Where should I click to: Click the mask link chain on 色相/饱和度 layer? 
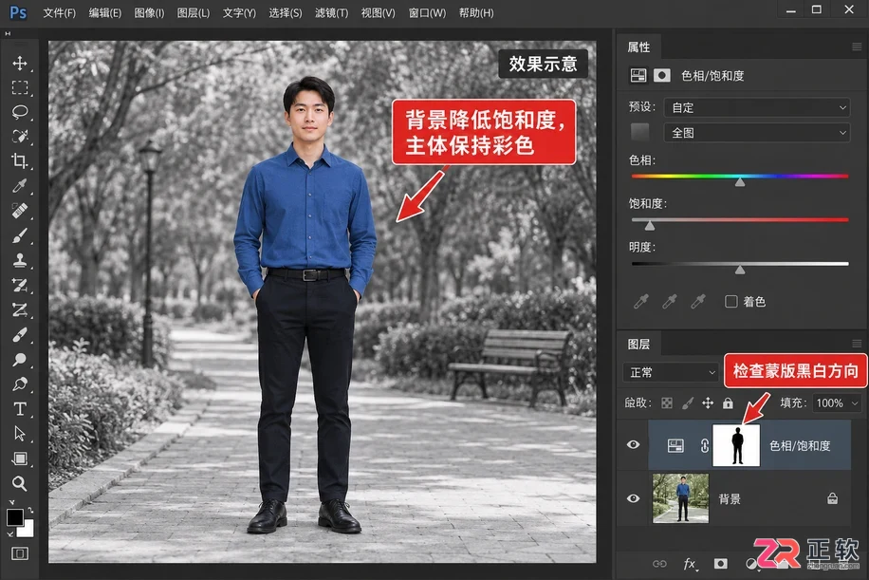pyautogui.click(x=704, y=445)
